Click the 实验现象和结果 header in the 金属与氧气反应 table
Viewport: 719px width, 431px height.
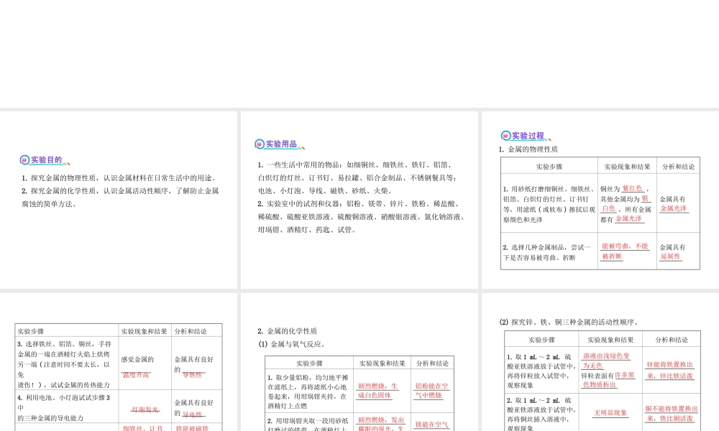point(382,363)
